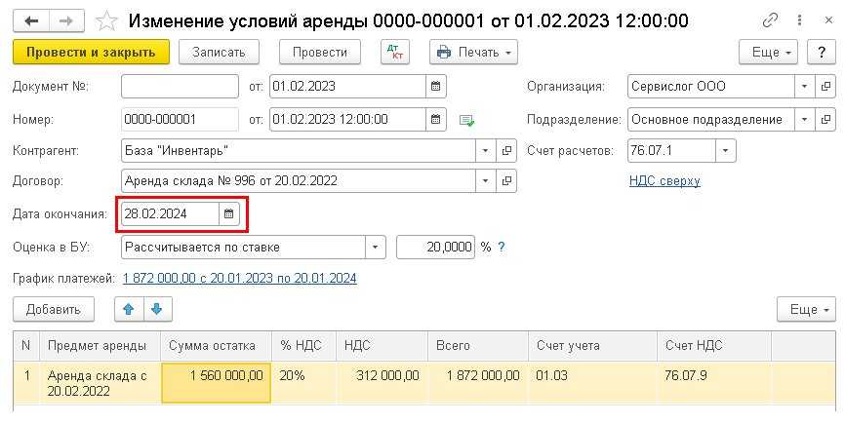Add a row with Добавить button
This screenshot has width=845, height=423.
[x=54, y=309]
